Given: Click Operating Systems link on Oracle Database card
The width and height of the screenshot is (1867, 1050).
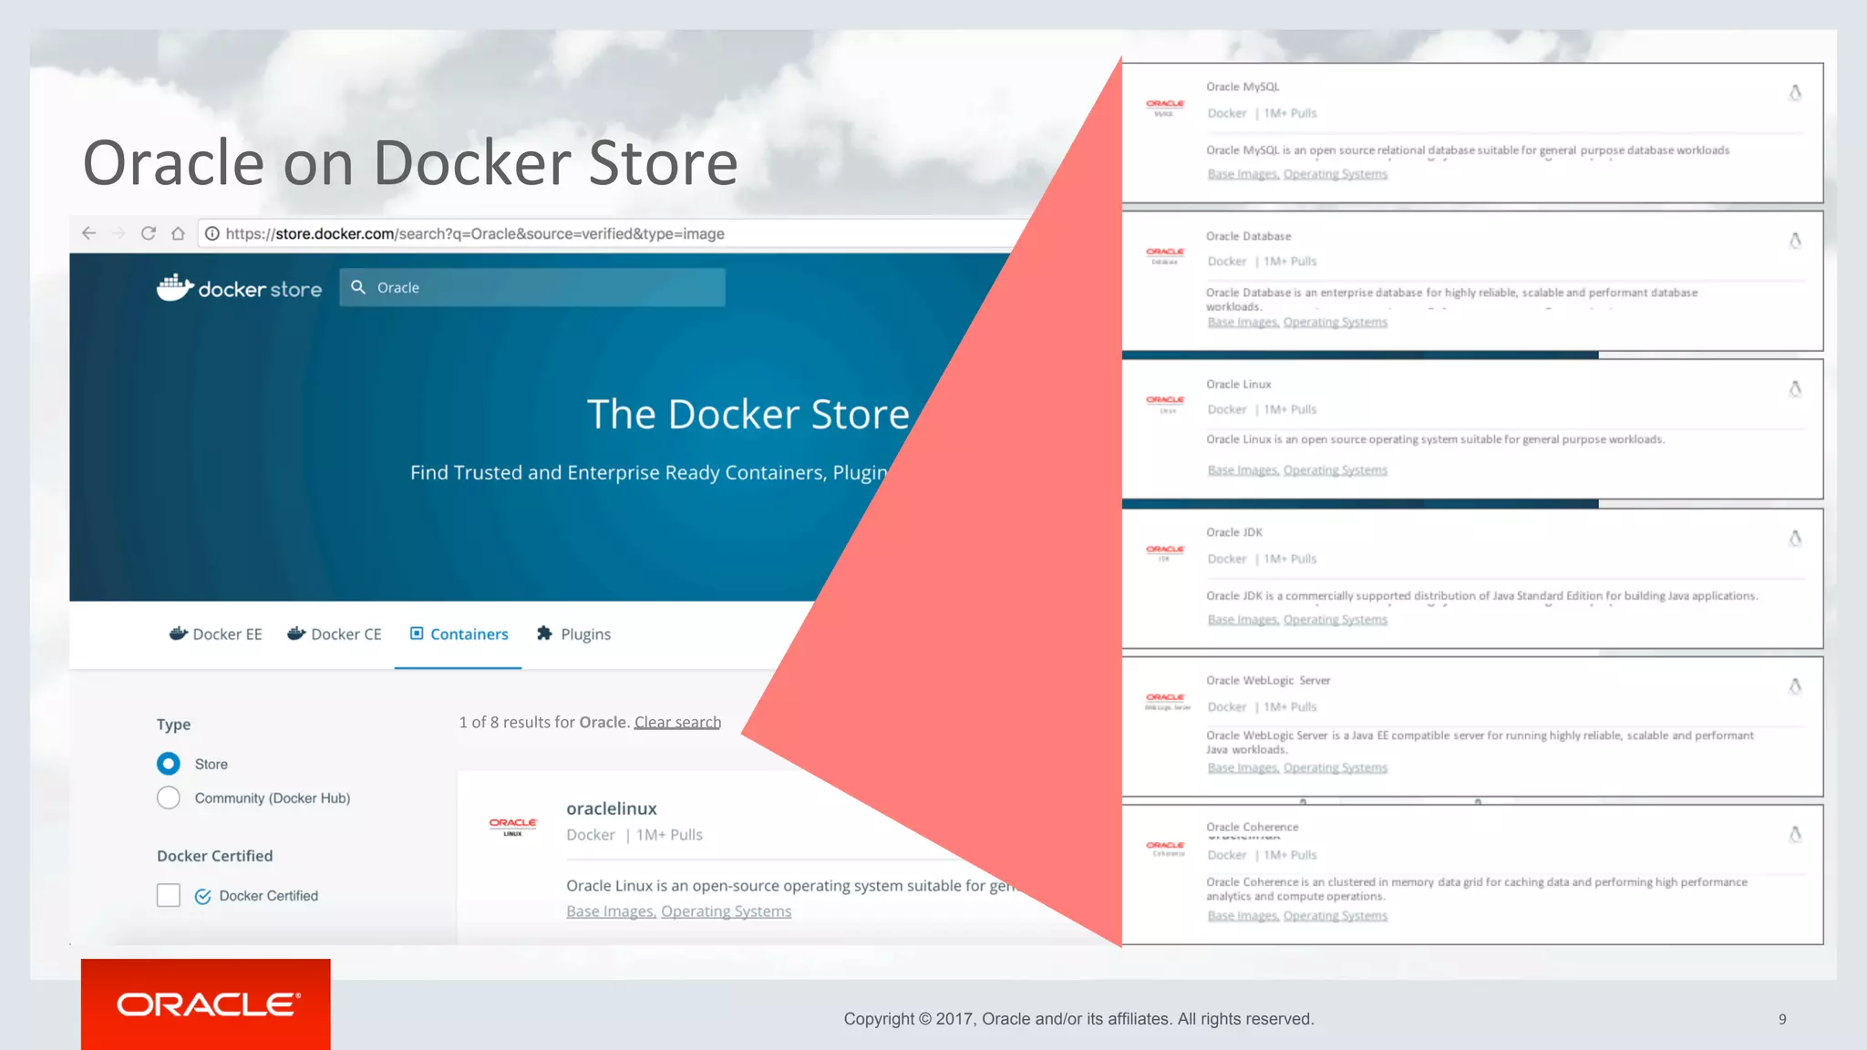Looking at the screenshot, I should click(1336, 323).
